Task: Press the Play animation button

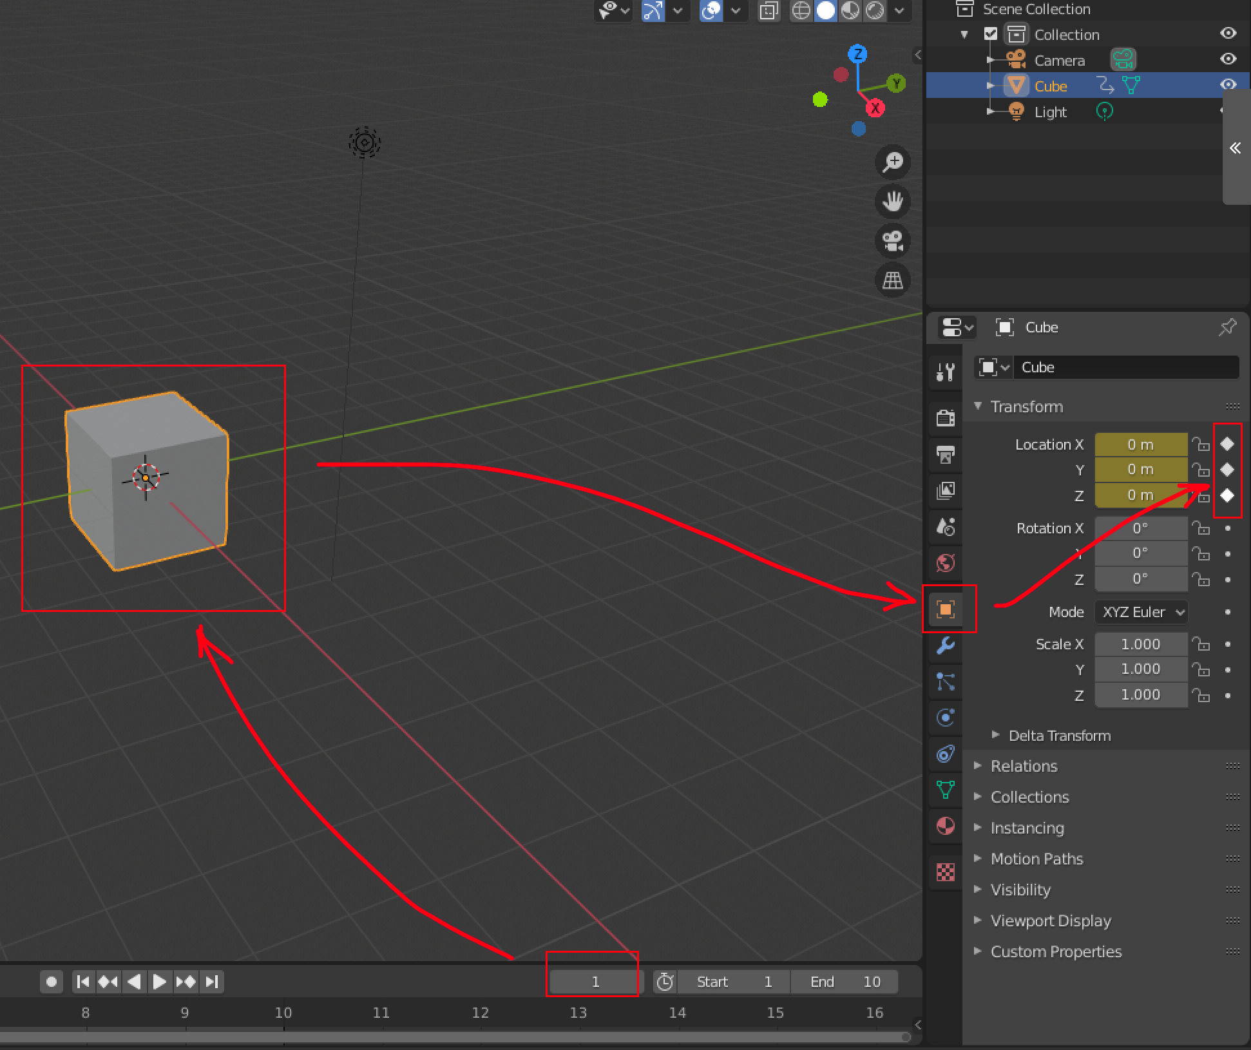Action: 158,980
